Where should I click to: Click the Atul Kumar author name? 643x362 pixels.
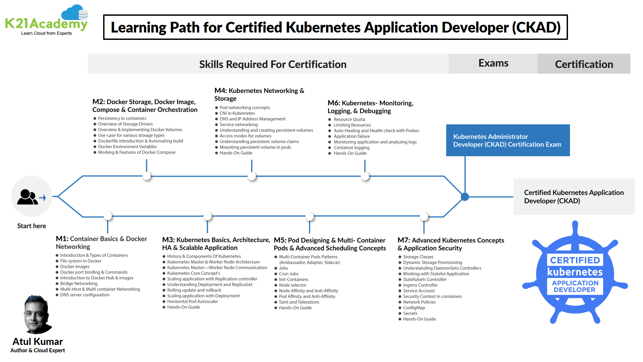point(38,341)
